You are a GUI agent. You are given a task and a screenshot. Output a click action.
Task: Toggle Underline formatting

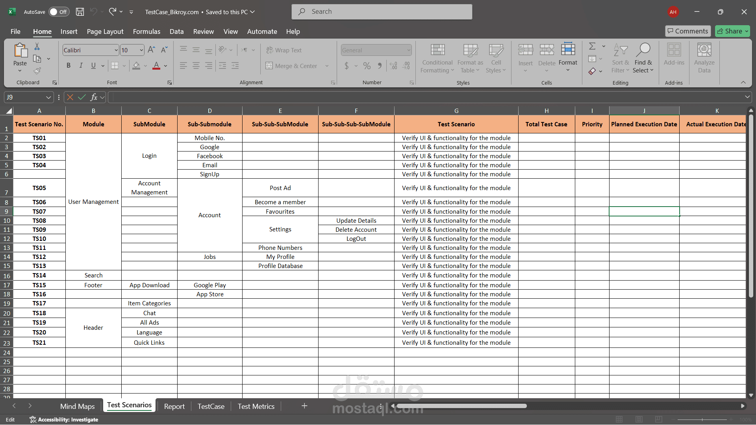[x=93, y=66]
